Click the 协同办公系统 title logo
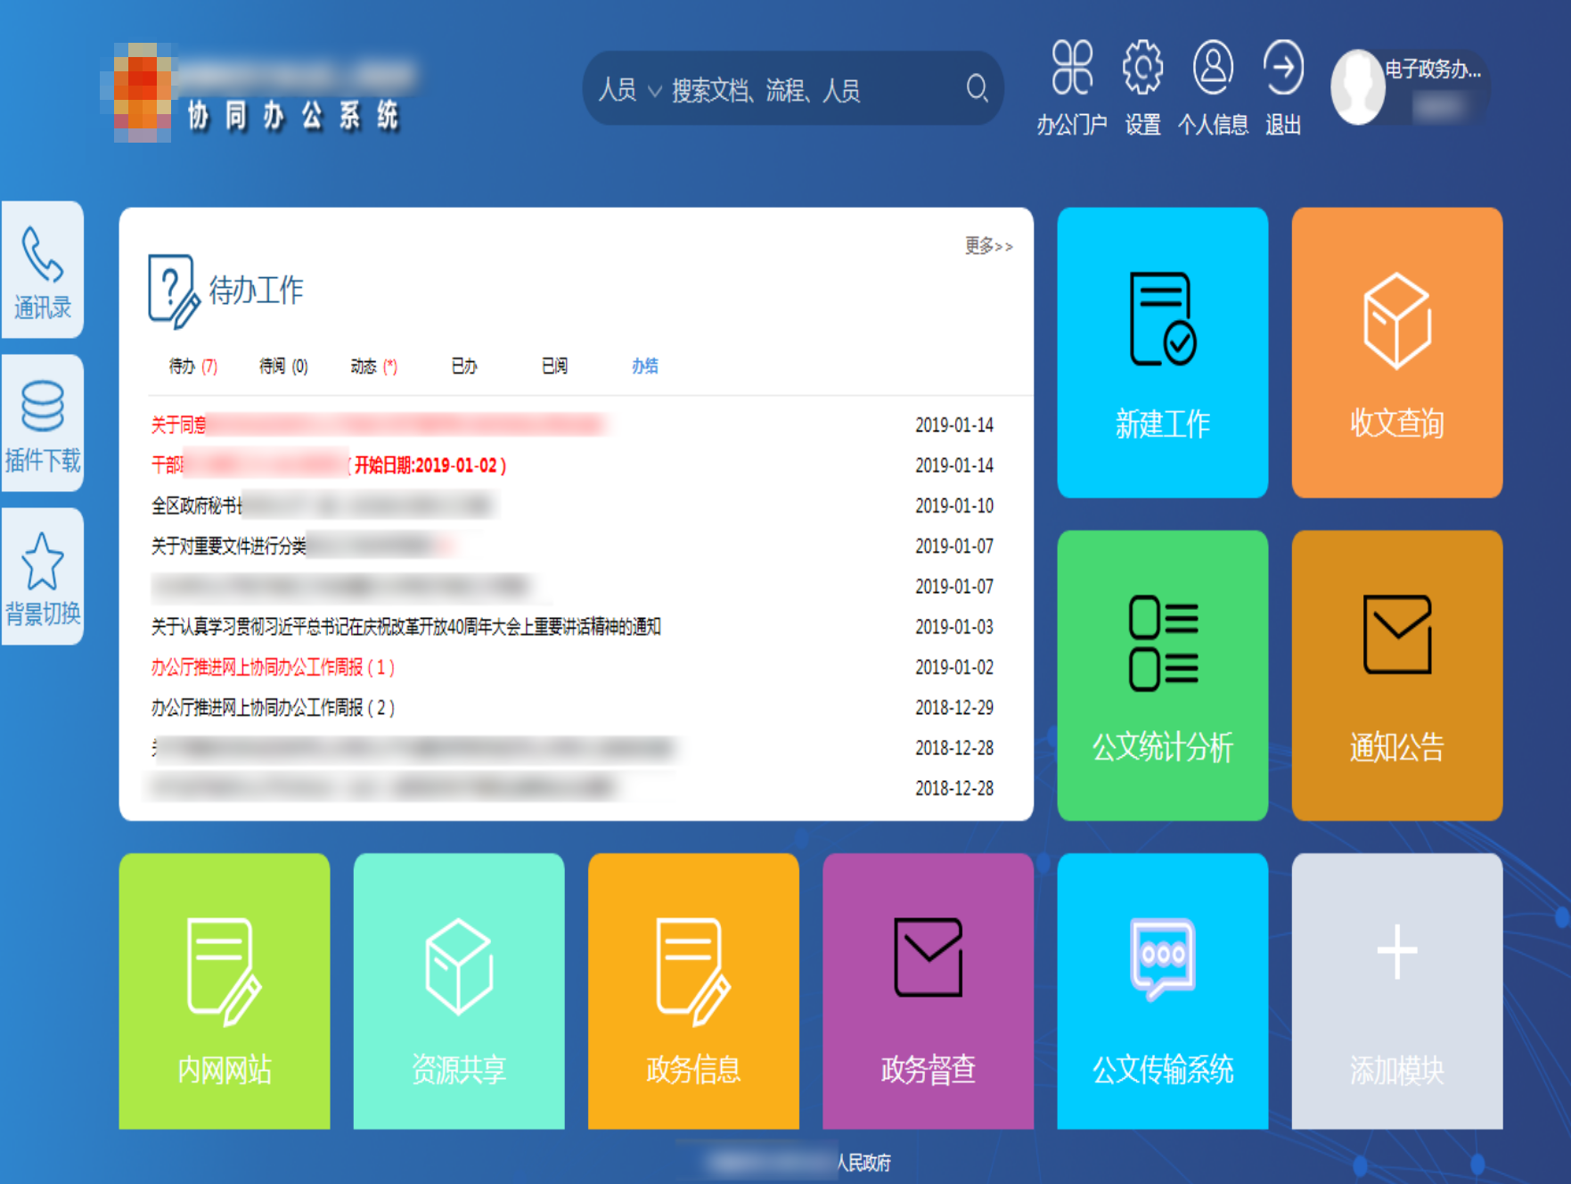The height and width of the screenshot is (1184, 1571). point(293,116)
